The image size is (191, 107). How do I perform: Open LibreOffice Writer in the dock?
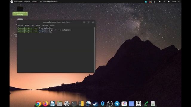click(x=53, y=104)
